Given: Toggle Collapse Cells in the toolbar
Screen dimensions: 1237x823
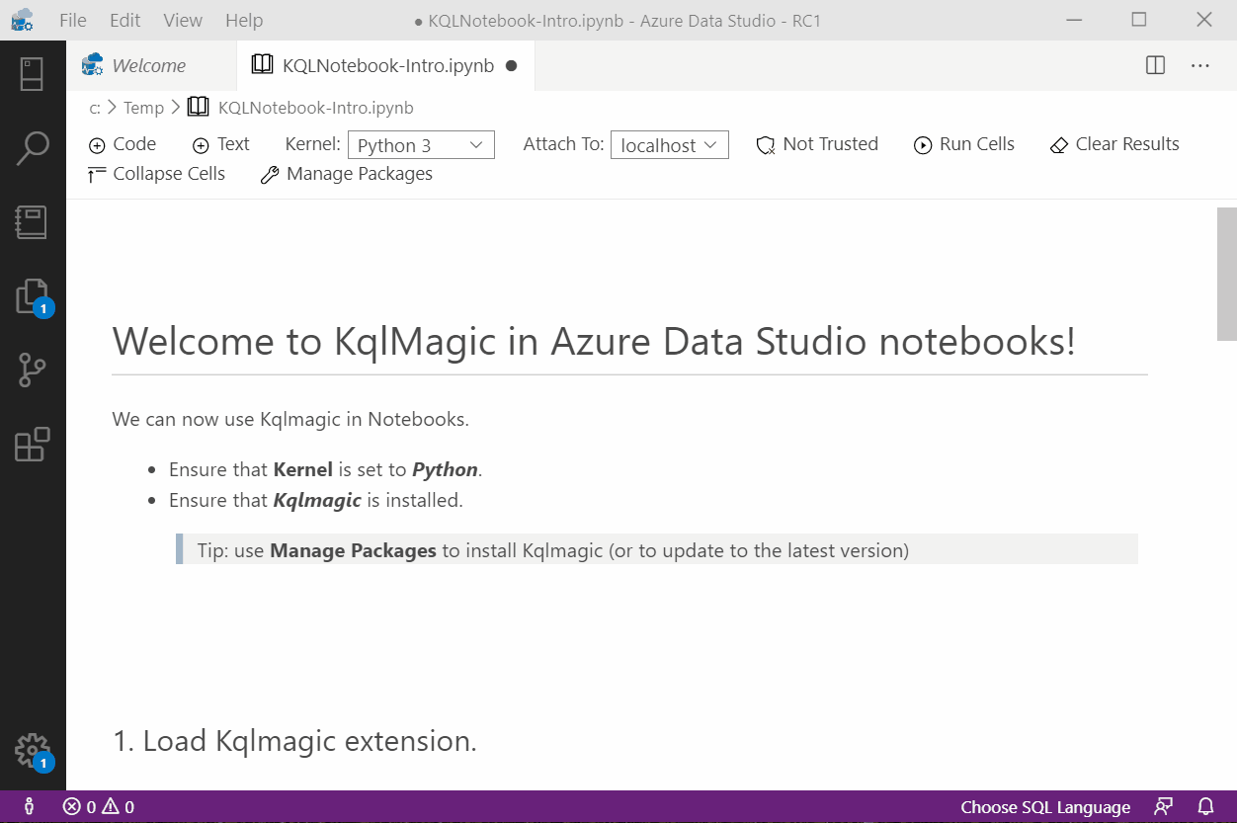Looking at the screenshot, I should 157,174.
